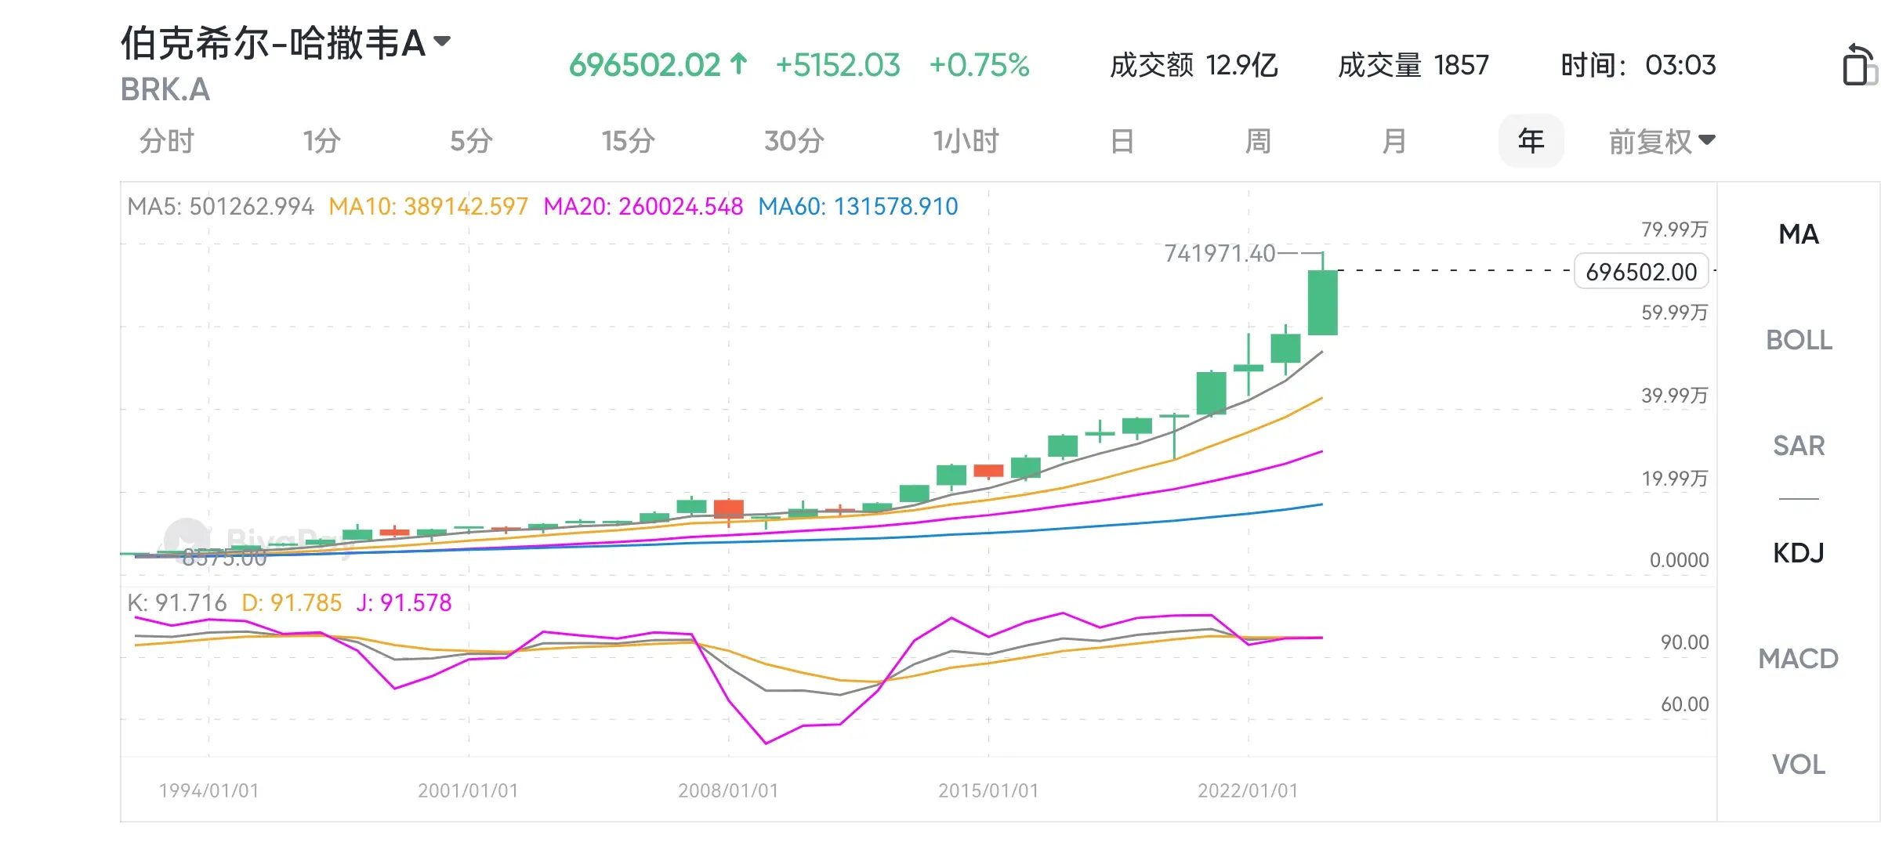
Task: Switch to the 月 monthly chart tab
Action: (x=1394, y=142)
